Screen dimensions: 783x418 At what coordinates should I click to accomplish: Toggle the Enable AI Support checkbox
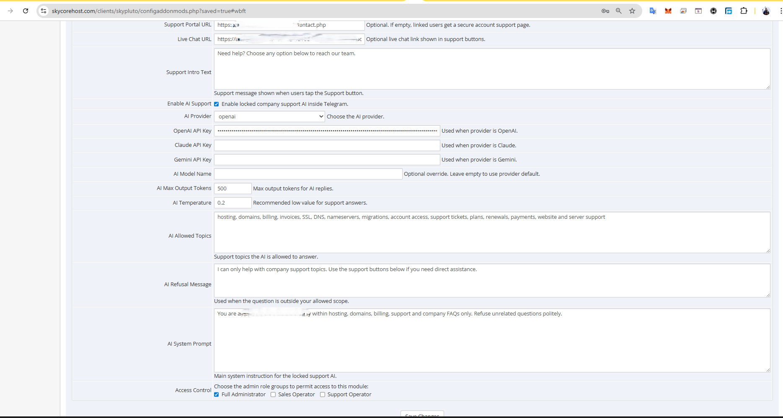pos(217,104)
